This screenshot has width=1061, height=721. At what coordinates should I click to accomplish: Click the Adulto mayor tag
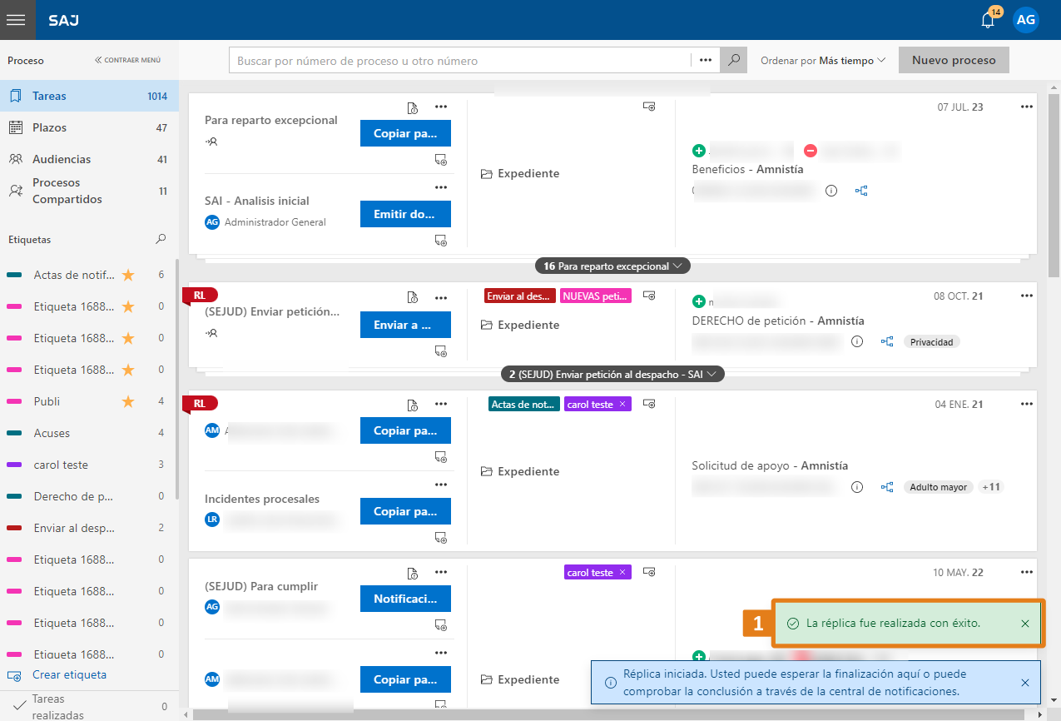[x=938, y=487]
